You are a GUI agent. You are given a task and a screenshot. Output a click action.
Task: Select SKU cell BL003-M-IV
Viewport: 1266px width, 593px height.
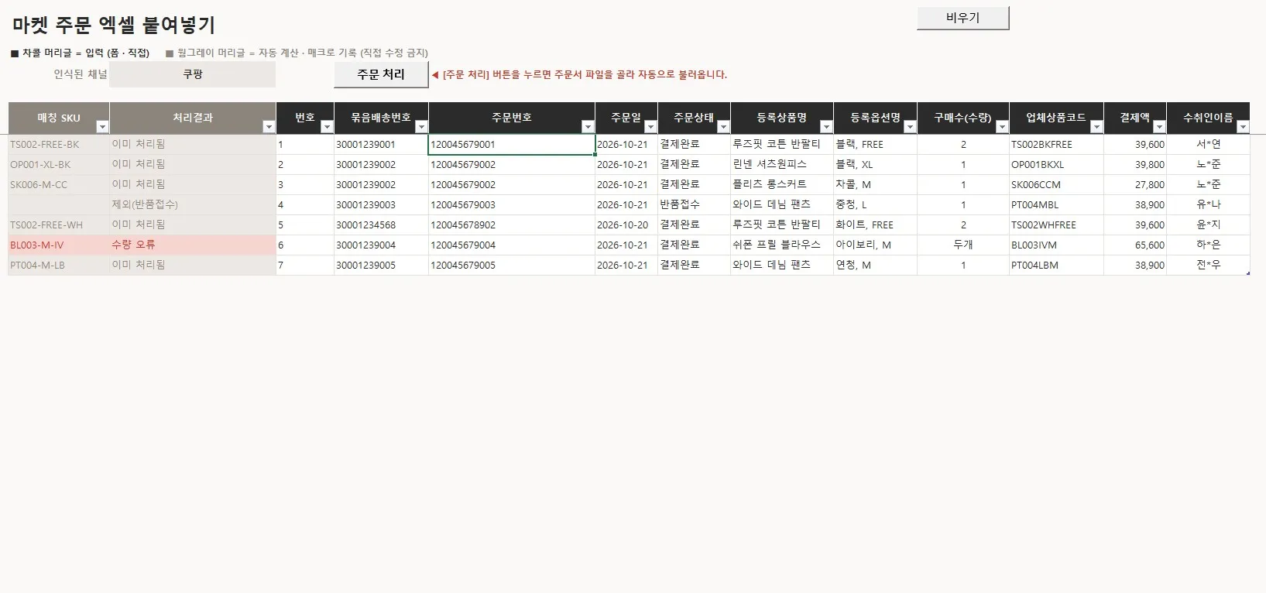[59, 245]
